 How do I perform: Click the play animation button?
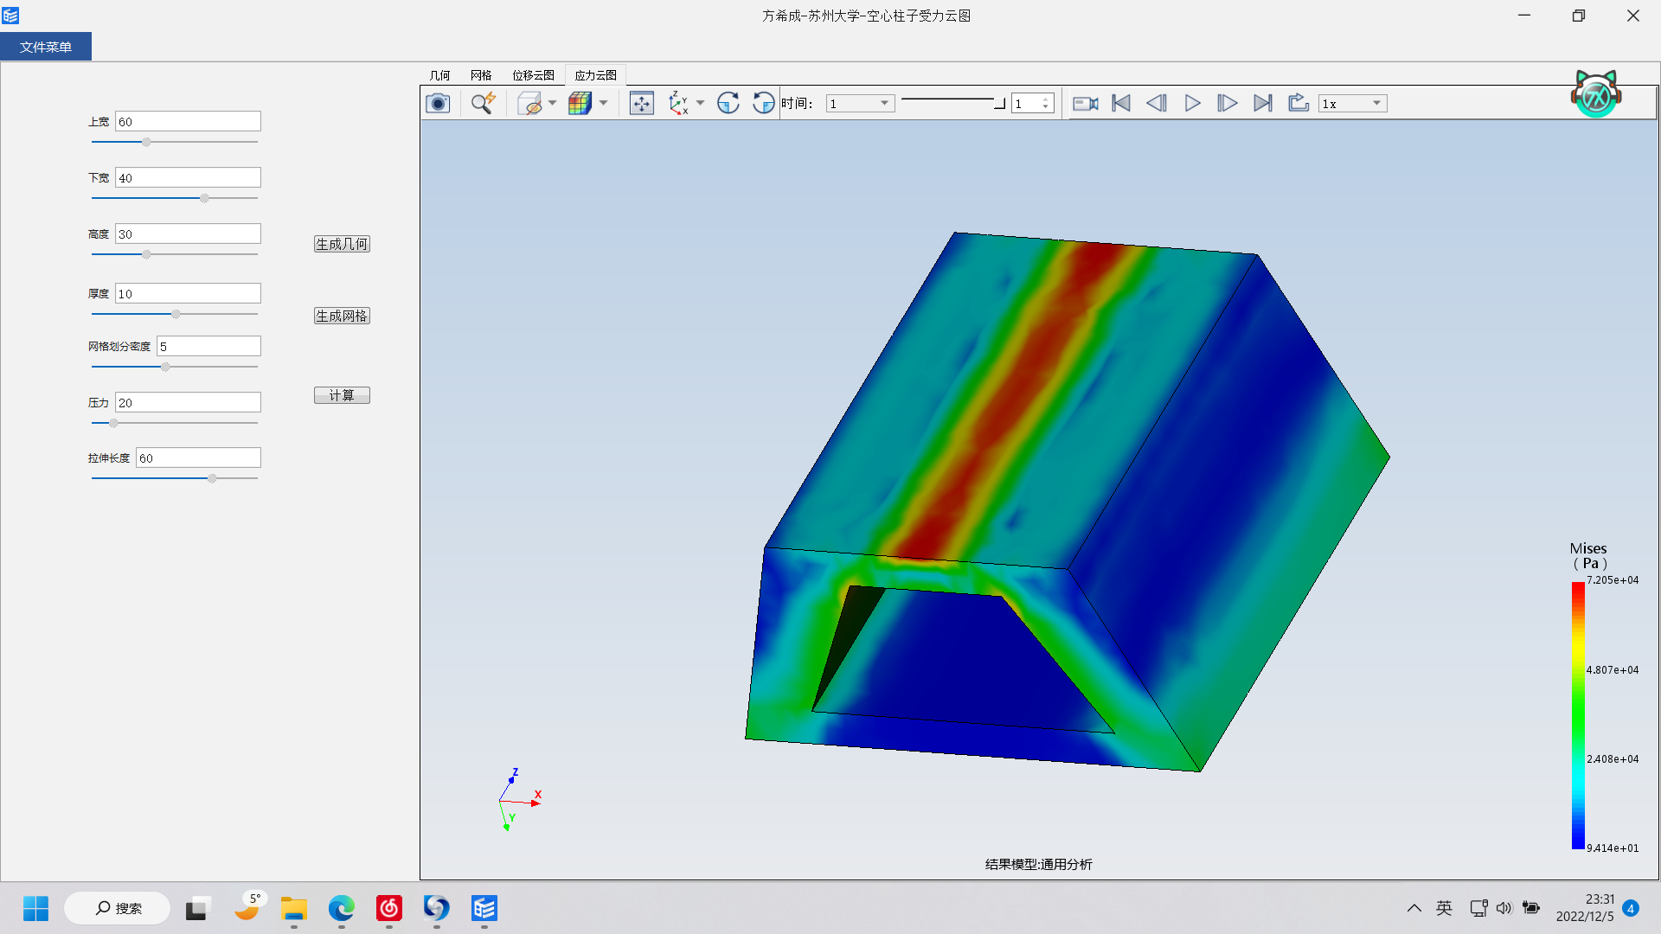coord(1191,103)
